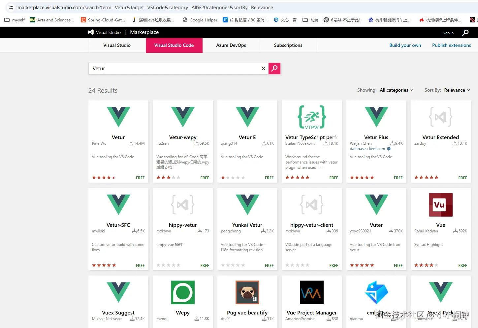Screen dimensions: 478x328
Task: Open the green Wepy extension icon
Action: pyautogui.click(x=183, y=292)
